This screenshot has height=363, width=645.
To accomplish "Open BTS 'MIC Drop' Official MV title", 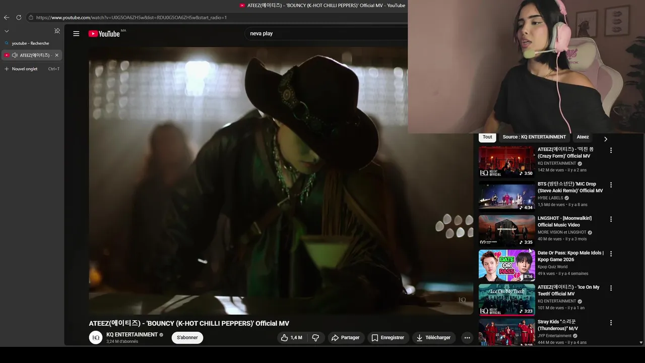I will 570,187.
